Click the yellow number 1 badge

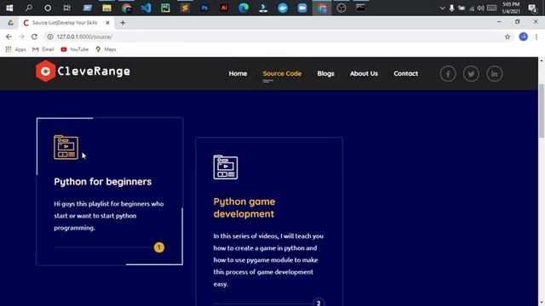159,247
